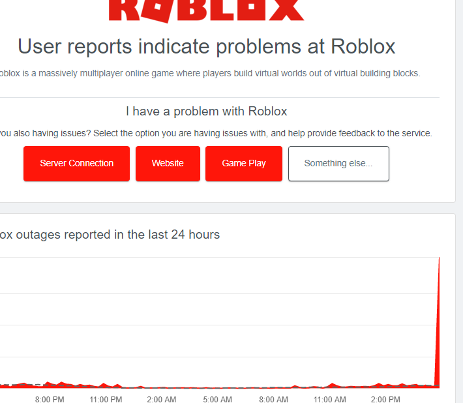
Task: Click the 8:00 PM axis label
Action: coord(50,400)
